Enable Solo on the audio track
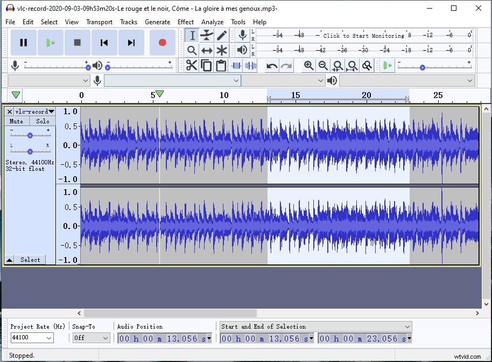Viewport: 492px width, 362px height. (x=43, y=121)
